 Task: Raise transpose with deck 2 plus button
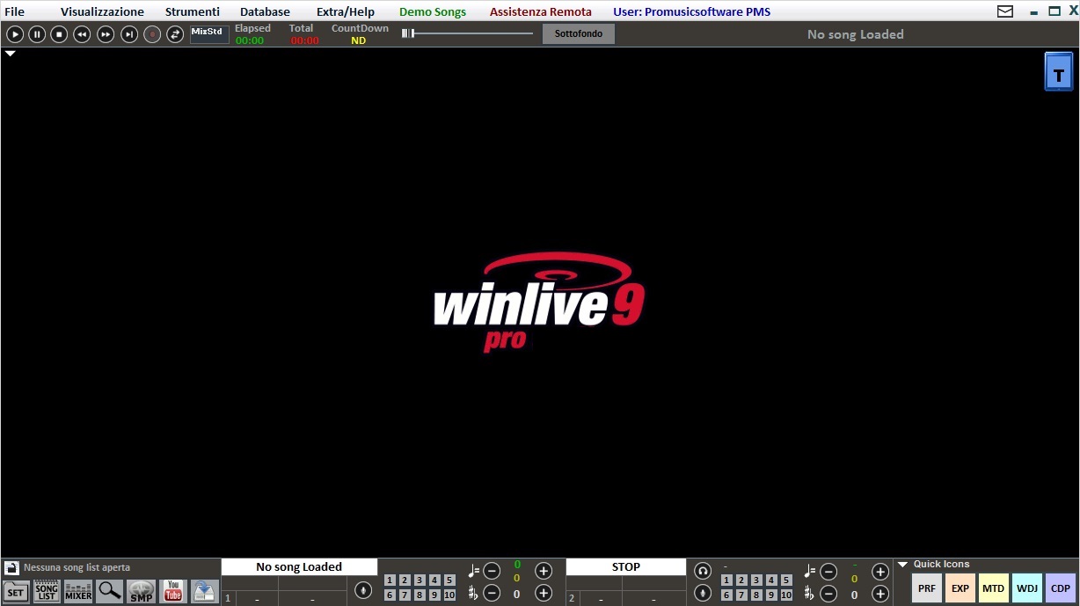[880, 594]
